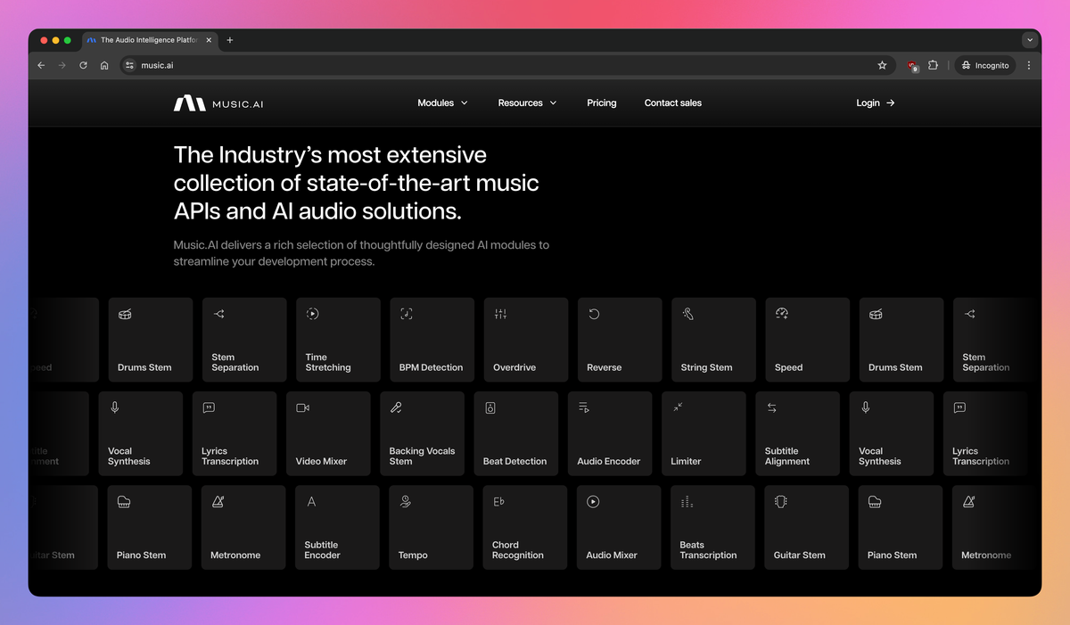Screen dimensions: 1070x625
Task: Open the Time Stretching module card
Action: [338, 340]
